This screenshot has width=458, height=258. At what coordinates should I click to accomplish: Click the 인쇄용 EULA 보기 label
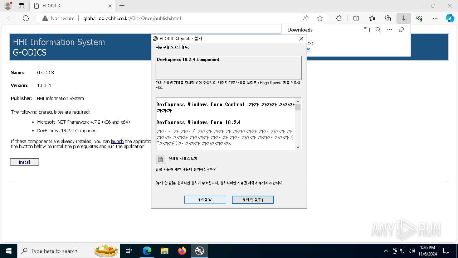tap(183, 159)
